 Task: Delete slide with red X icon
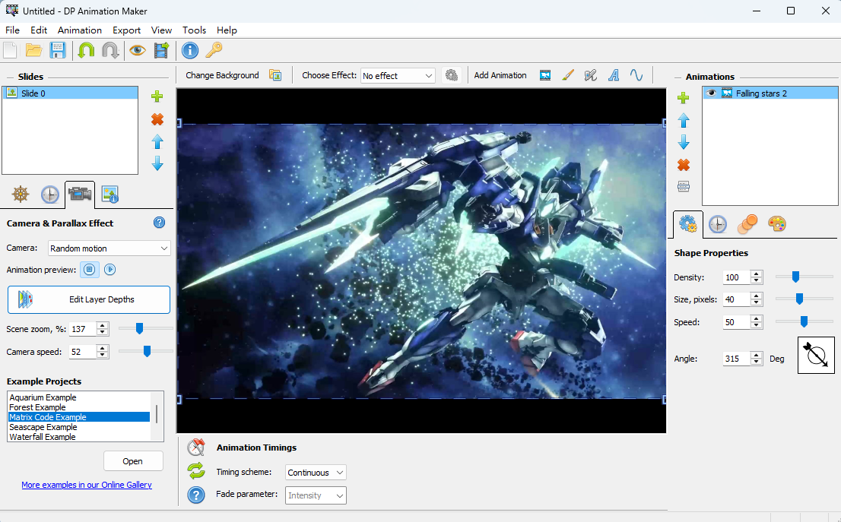click(x=157, y=119)
